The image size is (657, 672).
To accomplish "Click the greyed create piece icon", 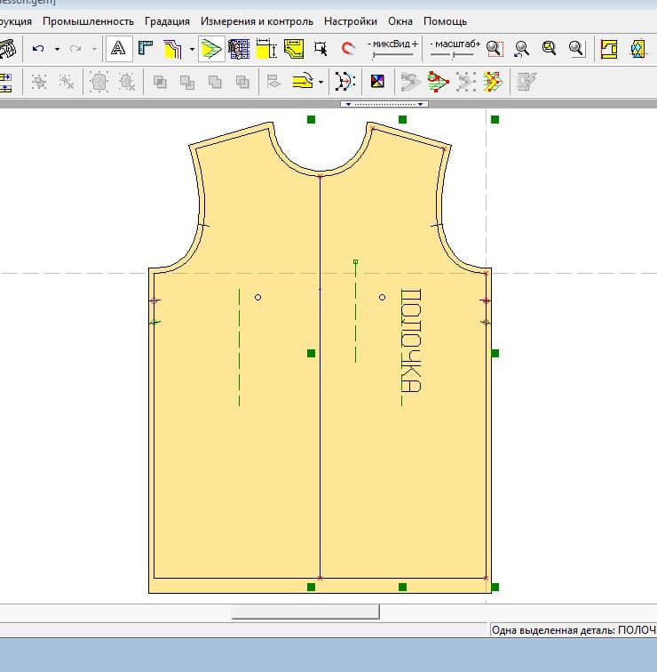I will click(x=99, y=82).
